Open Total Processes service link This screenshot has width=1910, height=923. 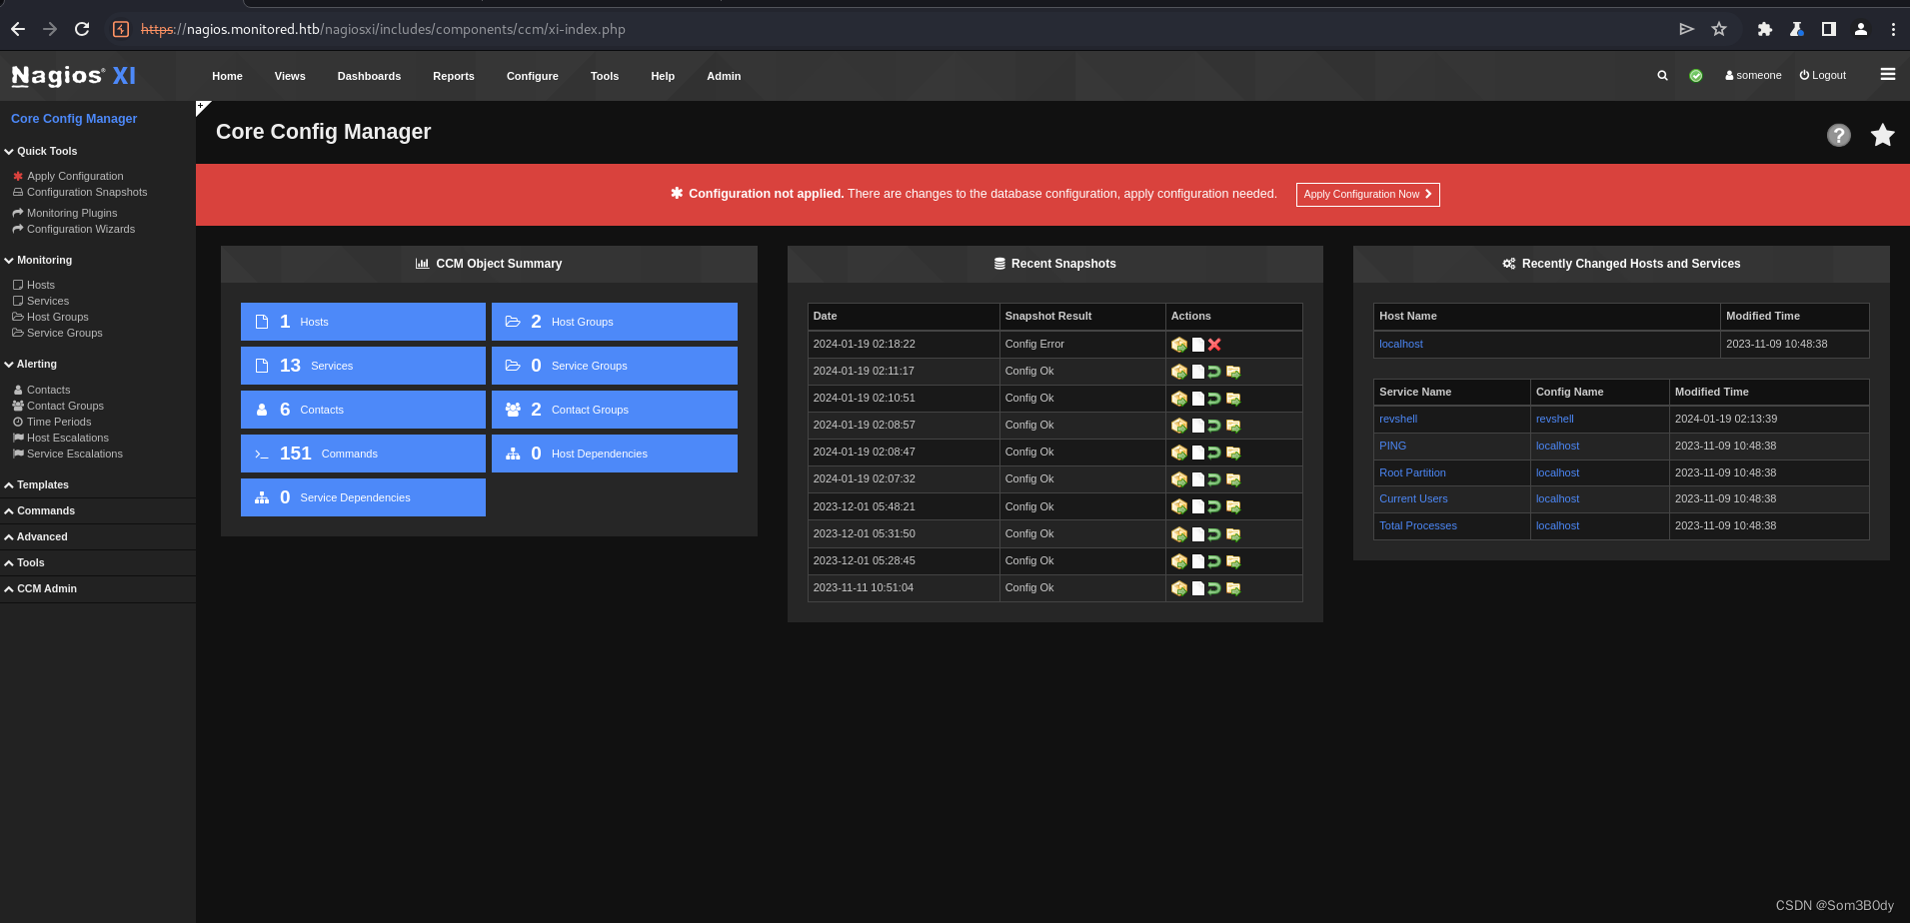pos(1418,526)
